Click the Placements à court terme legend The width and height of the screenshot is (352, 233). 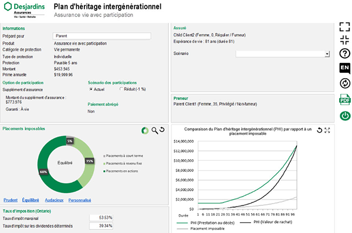coord(123,156)
